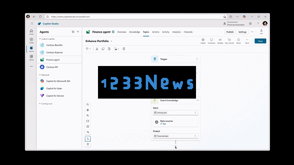Delete the selected node
The height and width of the screenshot is (165, 294).
(124, 49)
